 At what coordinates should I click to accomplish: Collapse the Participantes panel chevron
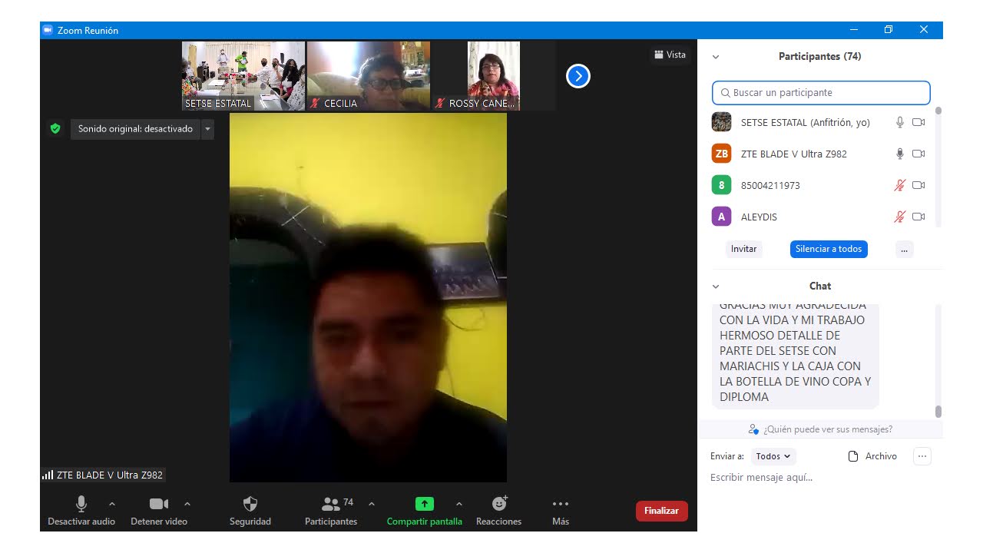coord(716,57)
